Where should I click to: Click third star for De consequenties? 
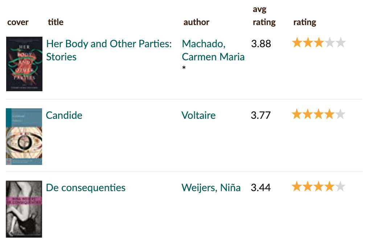click(319, 186)
